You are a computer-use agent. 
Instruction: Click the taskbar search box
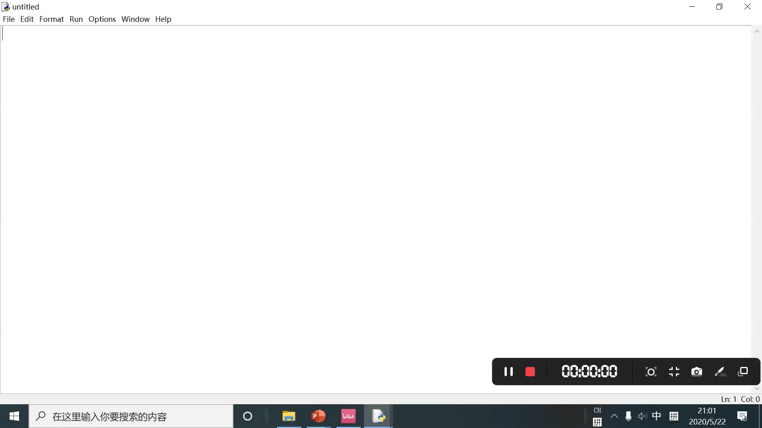click(x=131, y=416)
